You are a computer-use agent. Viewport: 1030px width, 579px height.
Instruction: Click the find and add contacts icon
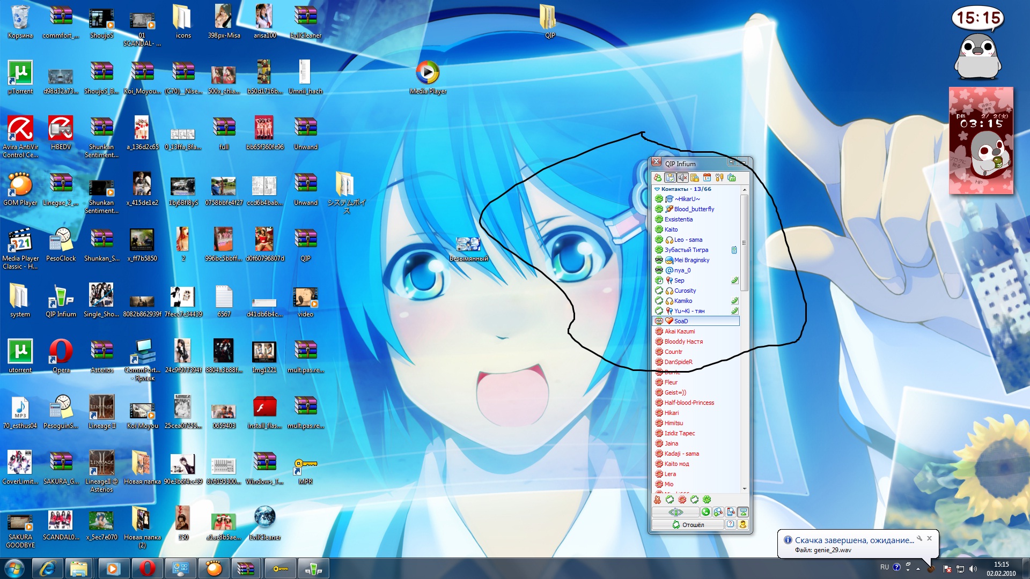click(x=718, y=512)
